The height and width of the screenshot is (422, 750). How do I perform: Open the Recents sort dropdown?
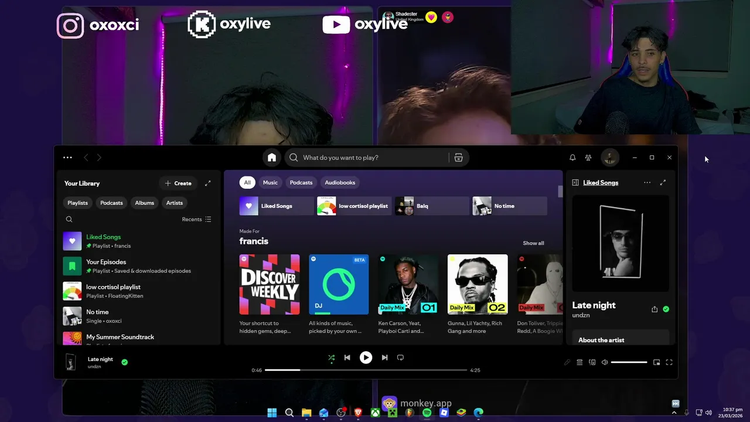tap(196, 219)
